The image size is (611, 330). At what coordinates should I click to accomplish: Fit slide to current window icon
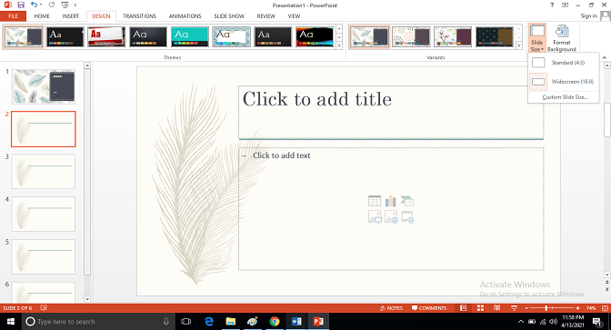click(605, 308)
